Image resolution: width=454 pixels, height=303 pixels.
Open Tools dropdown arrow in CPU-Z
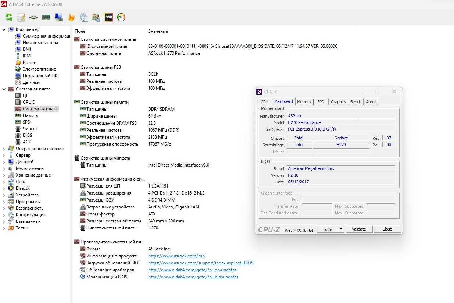tap(341, 229)
